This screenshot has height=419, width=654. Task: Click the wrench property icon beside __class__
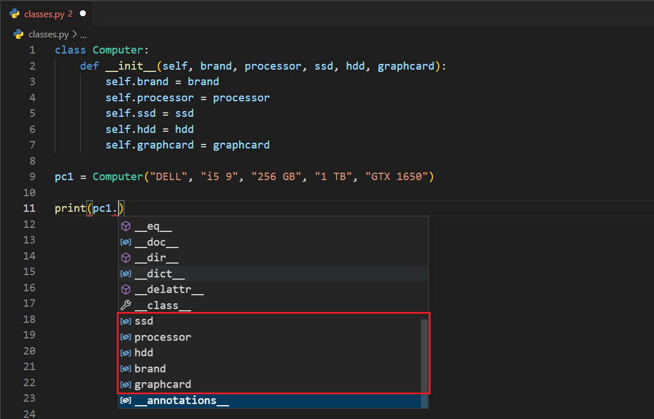coord(126,306)
